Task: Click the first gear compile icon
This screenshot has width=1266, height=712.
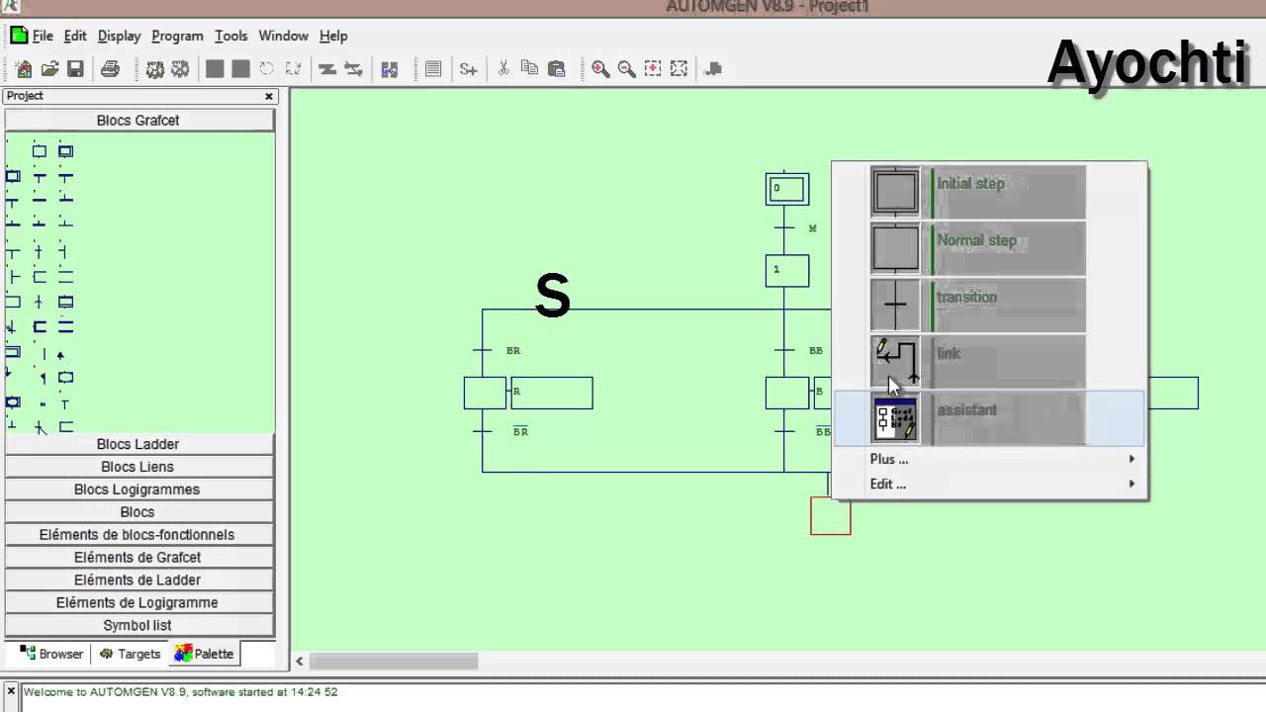Action: (154, 69)
